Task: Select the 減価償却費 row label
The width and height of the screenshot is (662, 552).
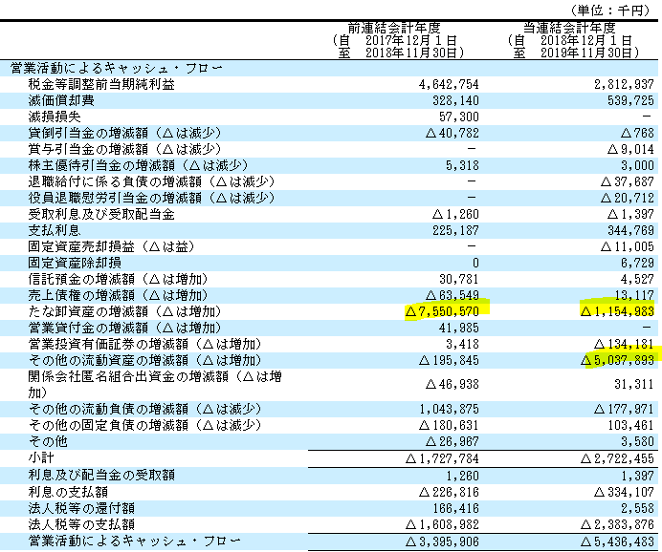Action: point(61,100)
